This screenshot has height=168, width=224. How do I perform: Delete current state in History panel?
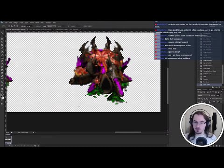click(x=220, y=87)
